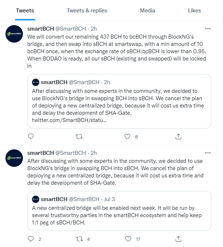This screenshot has width=223, height=247.
Task: Open more options for second tweet
Action: tap(208, 153)
